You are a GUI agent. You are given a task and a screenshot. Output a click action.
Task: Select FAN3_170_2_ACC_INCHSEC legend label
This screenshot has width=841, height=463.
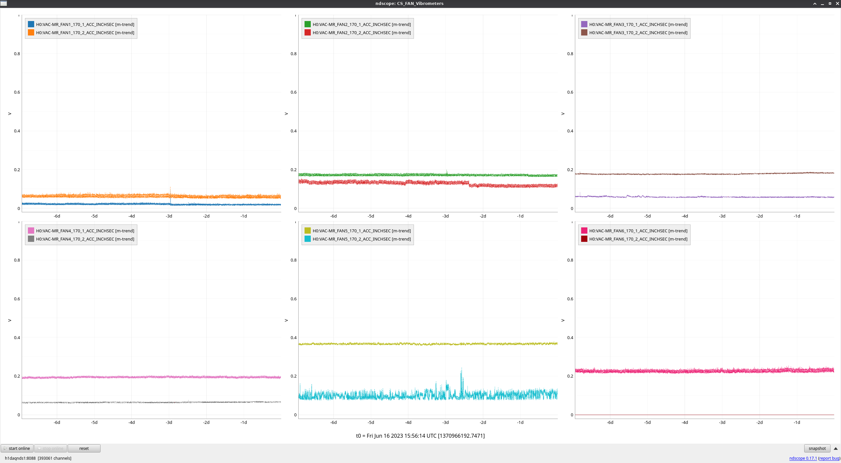tap(638, 33)
